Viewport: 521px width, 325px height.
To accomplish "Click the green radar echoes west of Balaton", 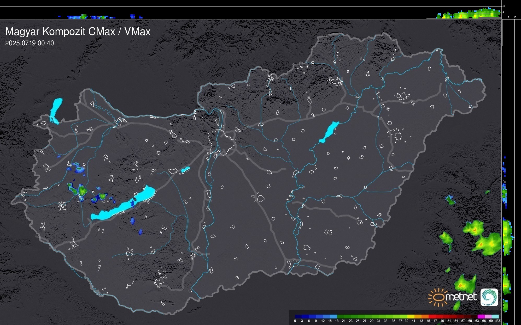I will [x=83, y=191].
